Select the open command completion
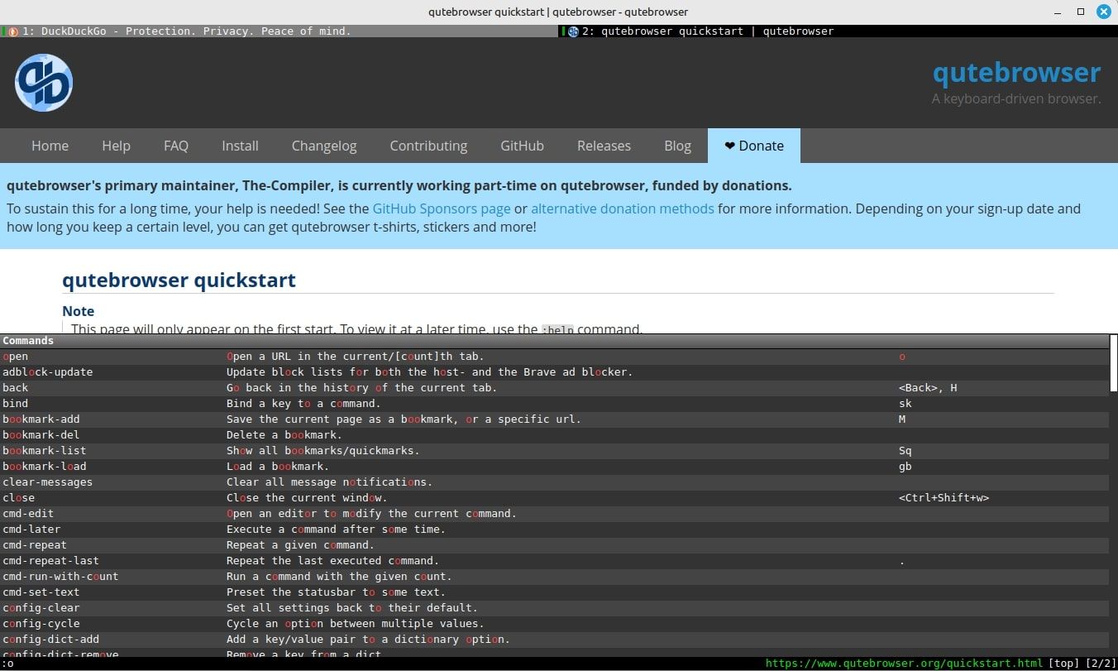 pyautogui.click(x=554, y=357)
